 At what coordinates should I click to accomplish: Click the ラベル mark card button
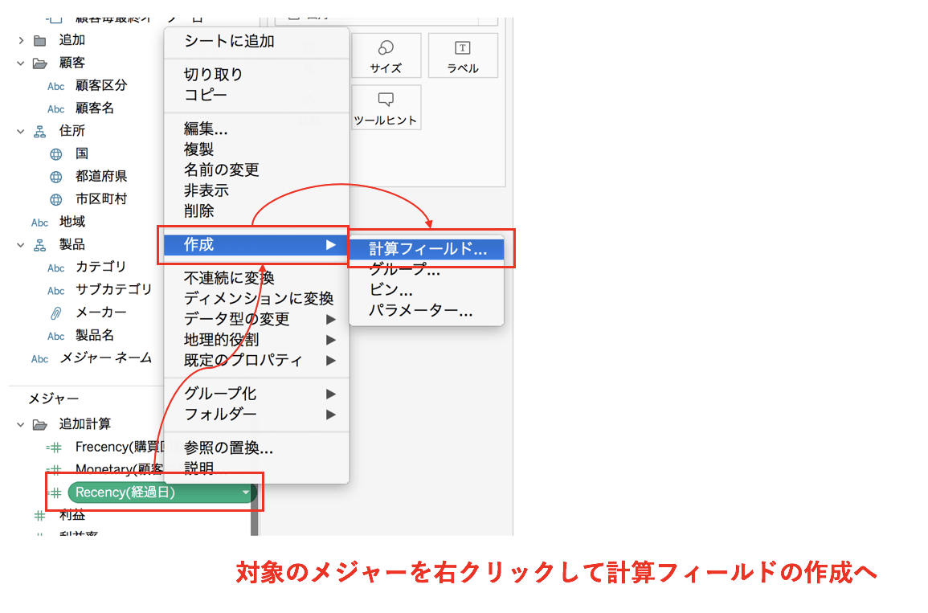click(463, 55)
